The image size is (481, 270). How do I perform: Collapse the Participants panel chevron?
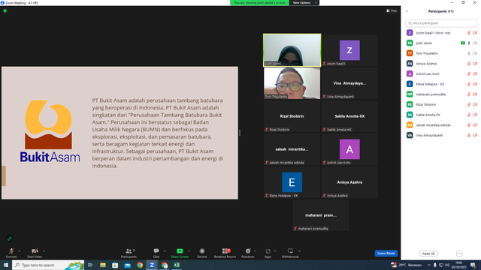407,11
